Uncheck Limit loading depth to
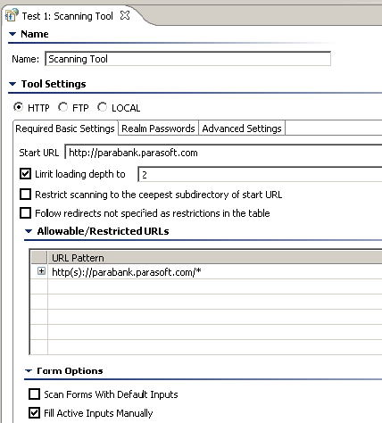382x423 pixels. [x=25, y=174]
